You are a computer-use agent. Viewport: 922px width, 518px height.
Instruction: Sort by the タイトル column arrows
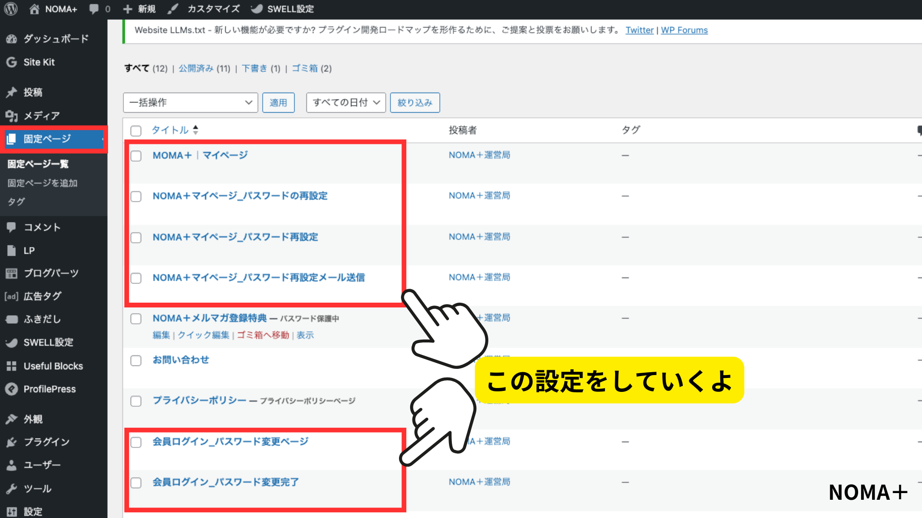coord(195,130)
